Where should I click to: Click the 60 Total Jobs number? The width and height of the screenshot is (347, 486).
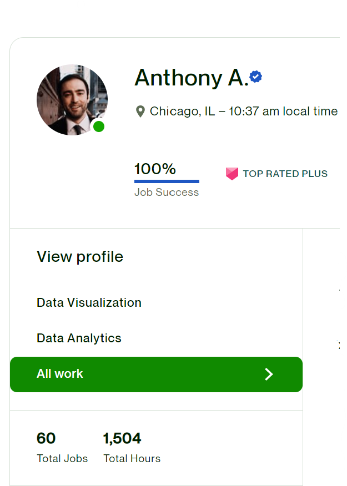pos(46,438)
